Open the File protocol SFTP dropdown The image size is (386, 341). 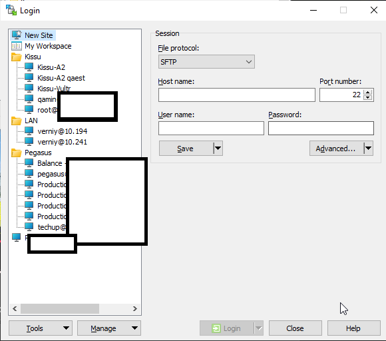pyautogui.click(x=206, y=62)
